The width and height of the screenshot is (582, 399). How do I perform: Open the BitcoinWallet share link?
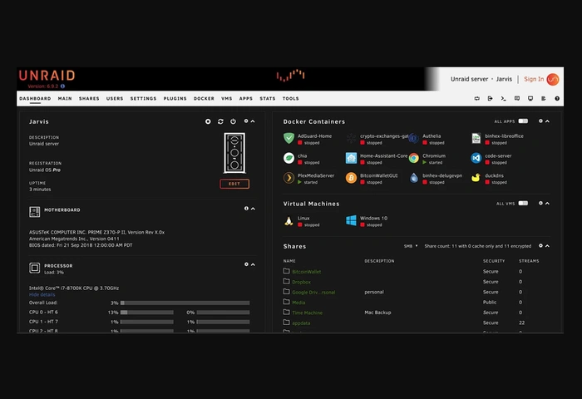click(307, 272)
